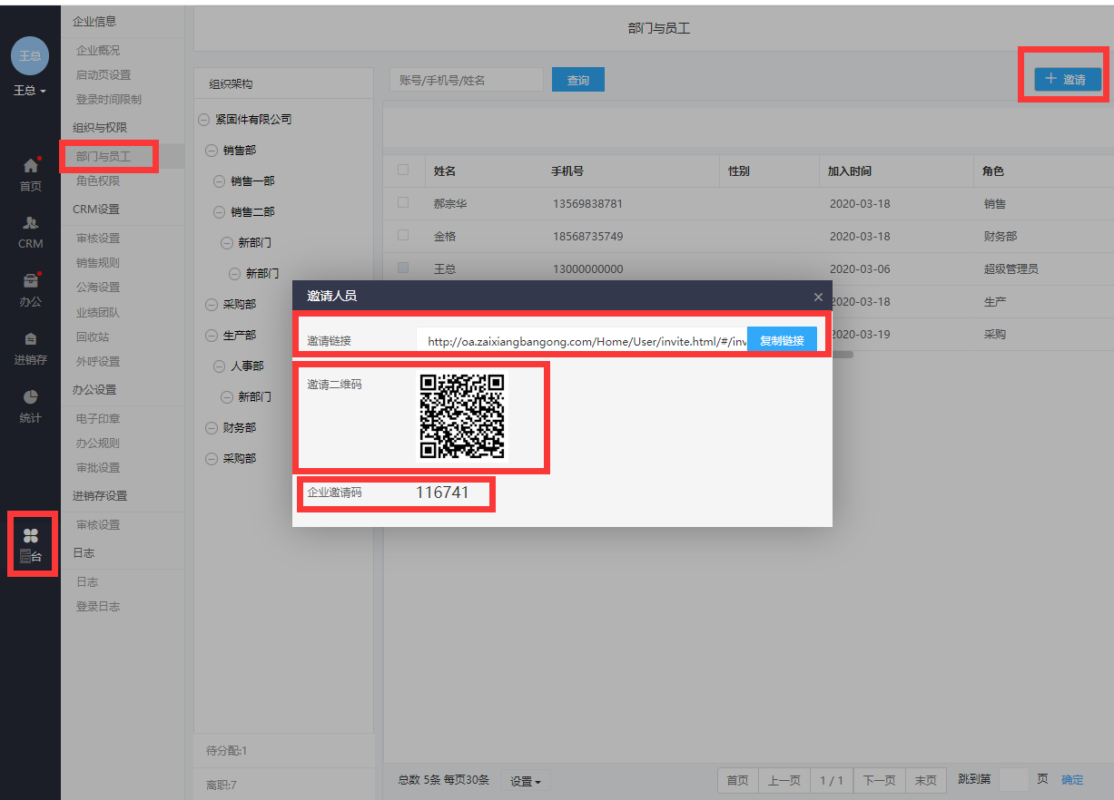Open 登录时间限制 menu item

coord(109,100)
